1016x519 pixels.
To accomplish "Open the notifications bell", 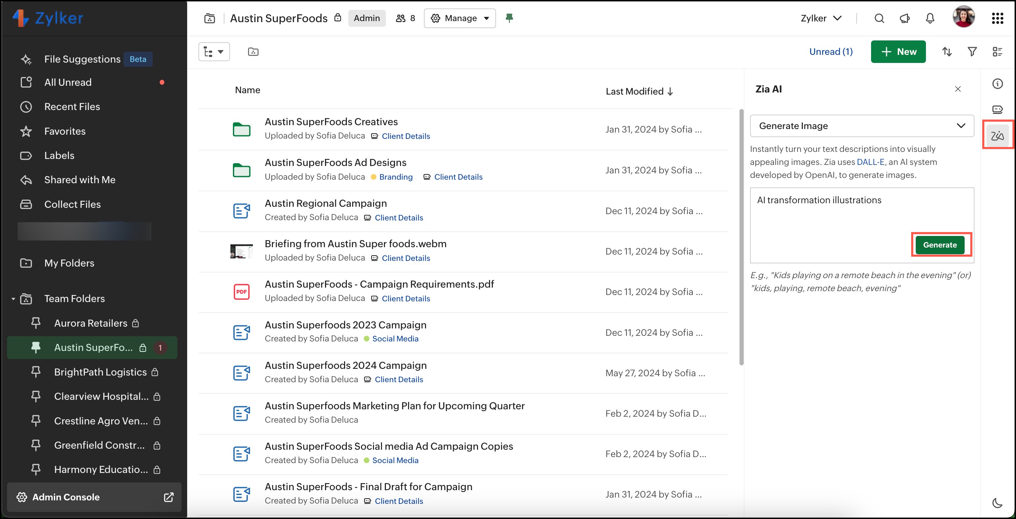I will point(929,18).
